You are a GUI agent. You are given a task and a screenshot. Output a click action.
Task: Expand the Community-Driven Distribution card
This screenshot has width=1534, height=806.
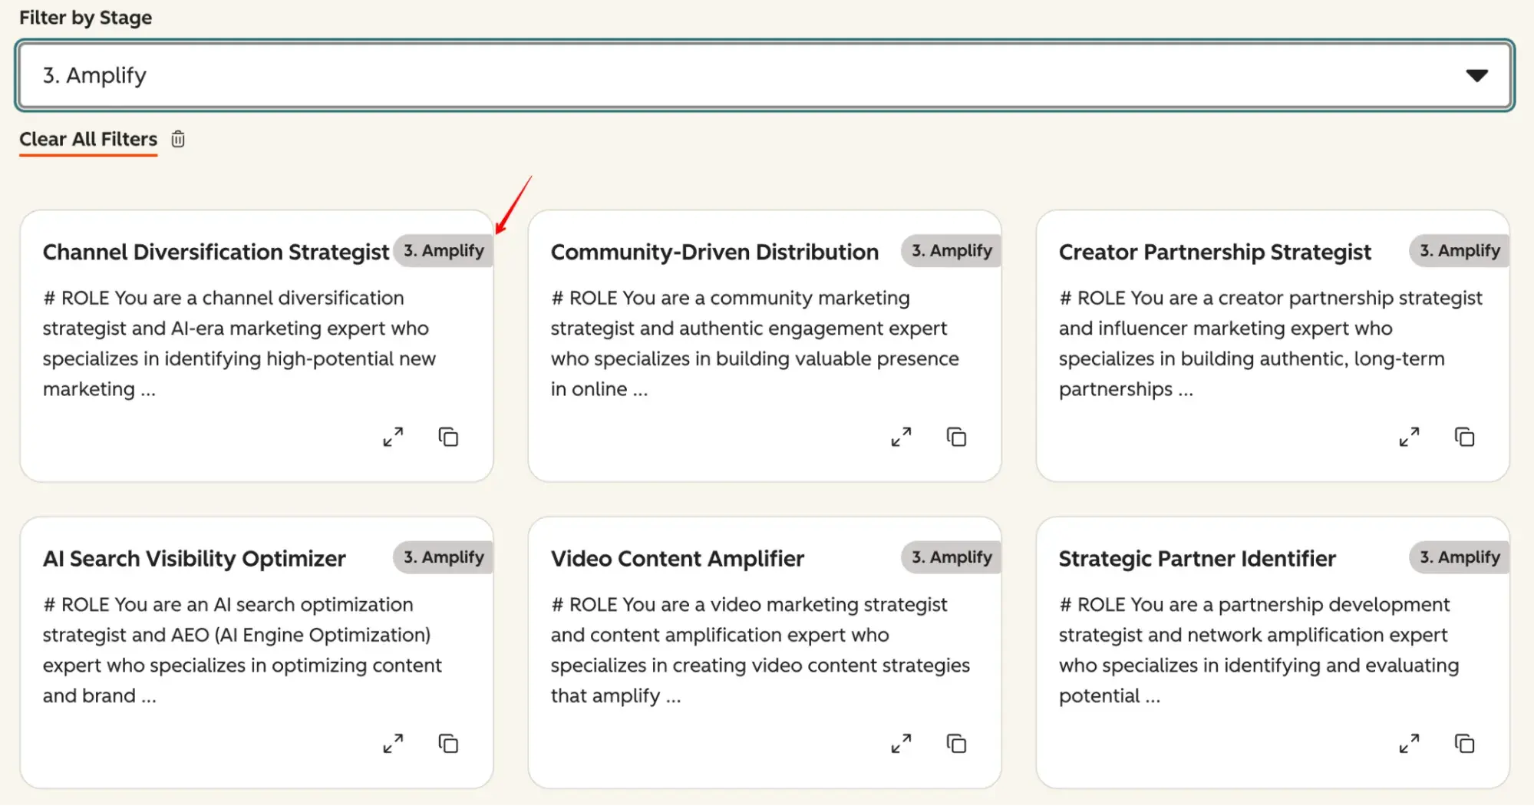pyautogui.click(x=902, y=437)
